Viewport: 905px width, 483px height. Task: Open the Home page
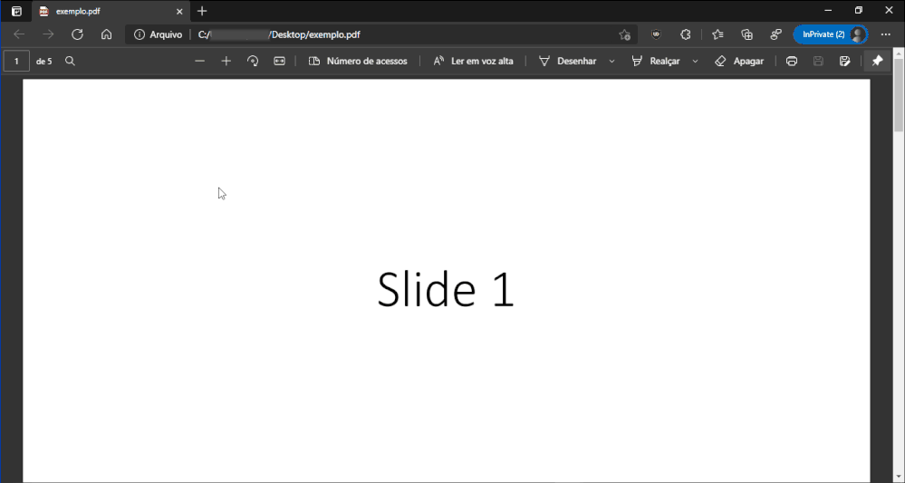click(106, 34)
